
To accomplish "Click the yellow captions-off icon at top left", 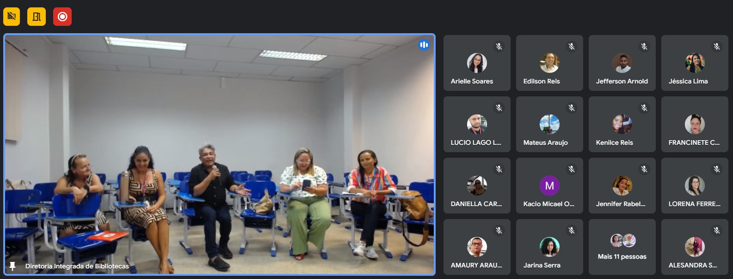I will click(12, 17).
